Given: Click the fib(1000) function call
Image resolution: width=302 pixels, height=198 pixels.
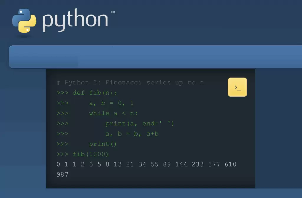Looking at the screenshot, I should pyautogui.click(x=91, y=154).
